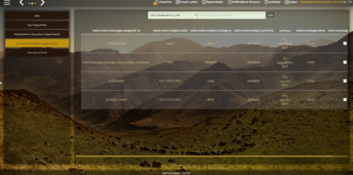Click the search button beside the field

click(x=270, y=15)
